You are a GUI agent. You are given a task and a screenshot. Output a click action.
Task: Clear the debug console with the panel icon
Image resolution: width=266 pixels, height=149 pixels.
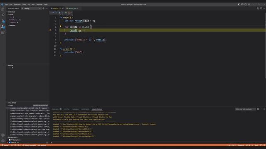[x=258, y=109]
